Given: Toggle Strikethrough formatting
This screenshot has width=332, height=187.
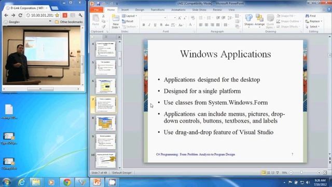Looking at the screenshot, I should 167,25.
